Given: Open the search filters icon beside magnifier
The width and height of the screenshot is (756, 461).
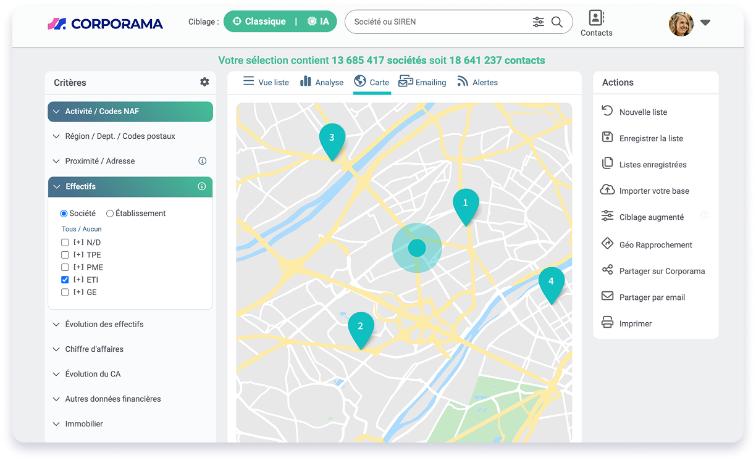Looking at the screenshot, I should (538, 22).
